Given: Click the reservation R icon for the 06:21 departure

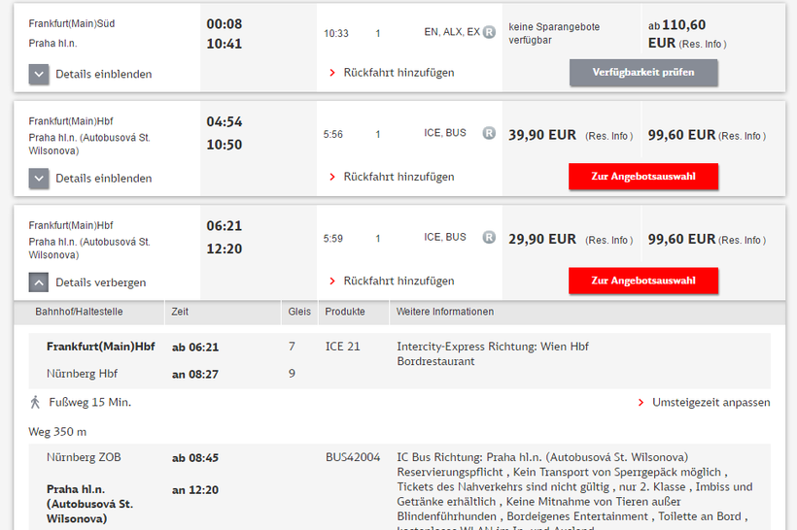Looking at the screenshot, I should click(x=489, y=237).
